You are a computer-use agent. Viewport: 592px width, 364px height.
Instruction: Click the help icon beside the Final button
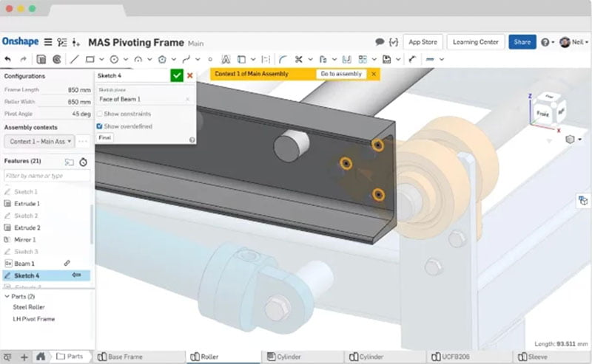point(192,140)
